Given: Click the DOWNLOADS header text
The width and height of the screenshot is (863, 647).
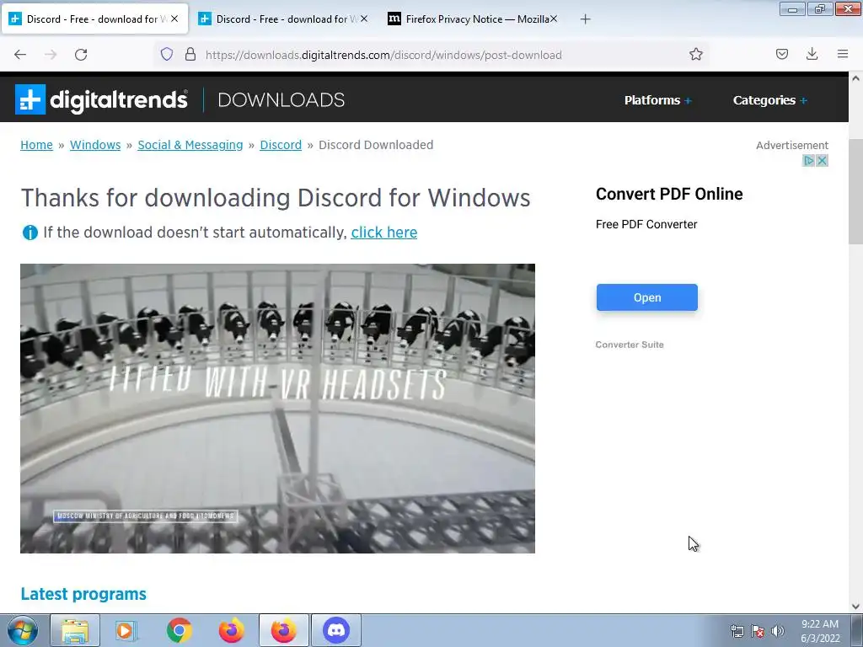Looking at the screenshot, I should tap(281, 99).
